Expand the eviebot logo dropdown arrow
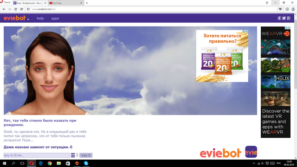297x167 pixels. [28, 19]
